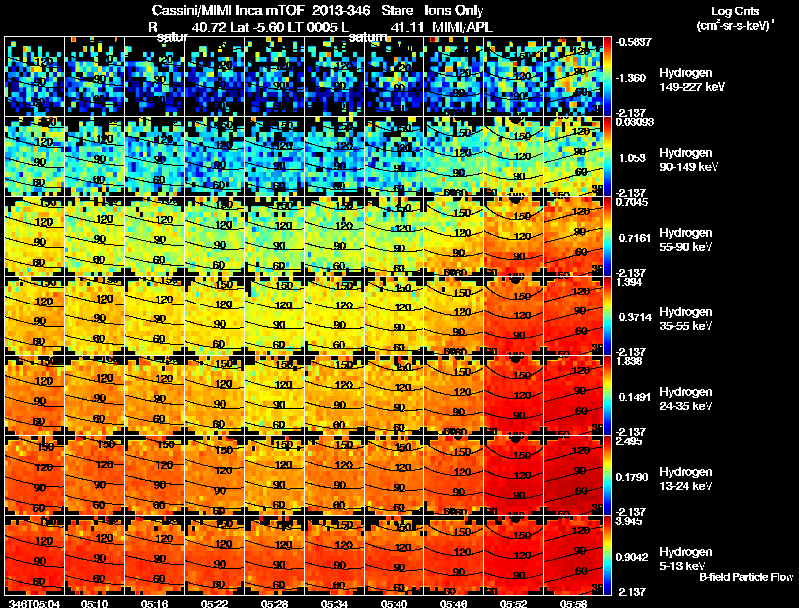Click the '0.3714' colorbar value
Image resolution: width=799 pixels, height=608 pixels.
(635, 317)
